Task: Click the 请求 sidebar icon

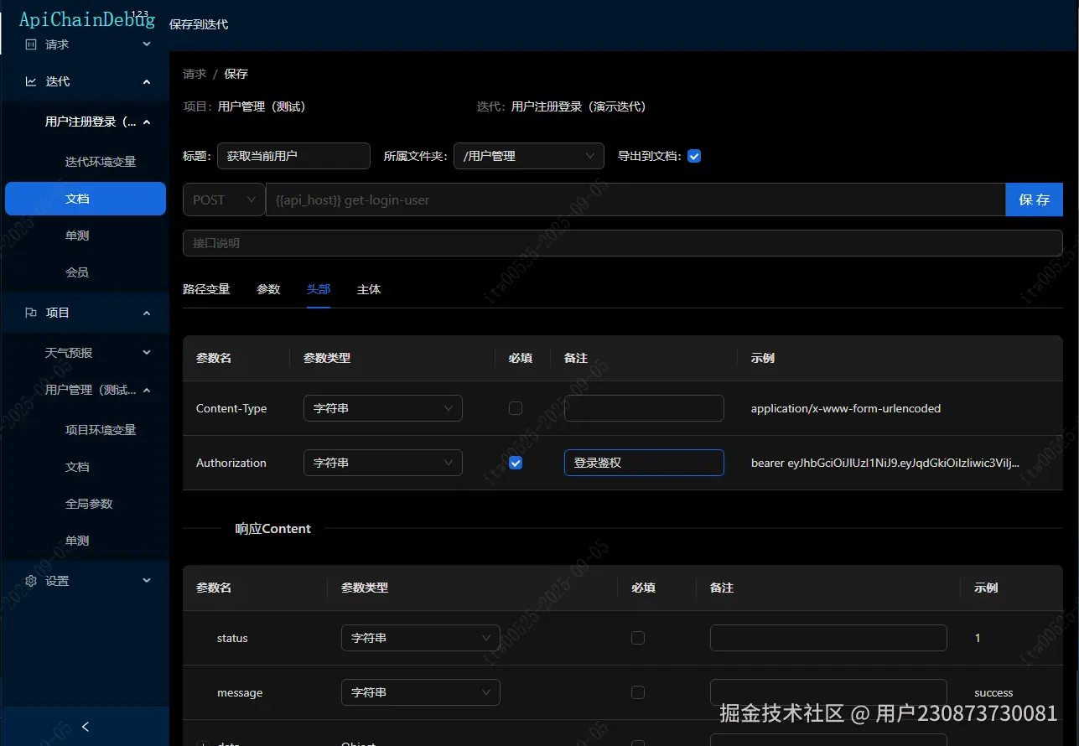Action: click(31, 44)
